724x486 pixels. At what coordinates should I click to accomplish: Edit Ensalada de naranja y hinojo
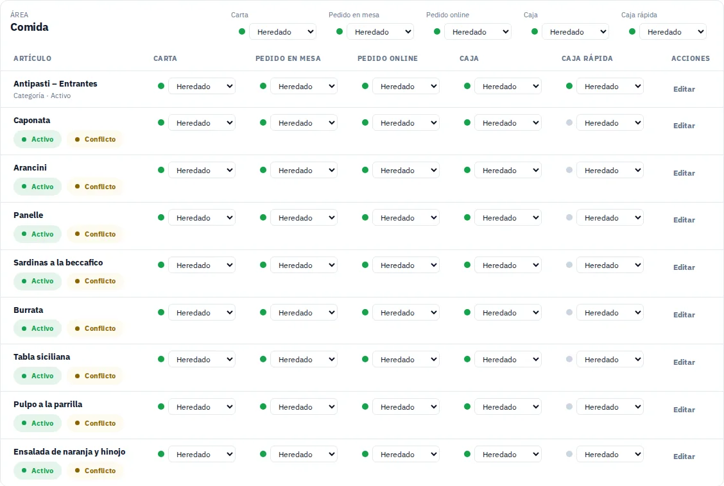pyautogui.click(x=684, y=457)
